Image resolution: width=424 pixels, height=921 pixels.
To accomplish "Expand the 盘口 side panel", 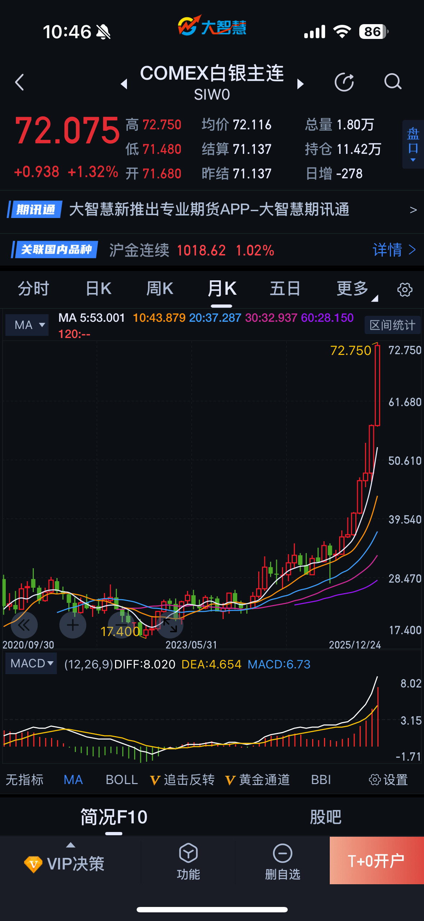I will (x=413, y=144).
